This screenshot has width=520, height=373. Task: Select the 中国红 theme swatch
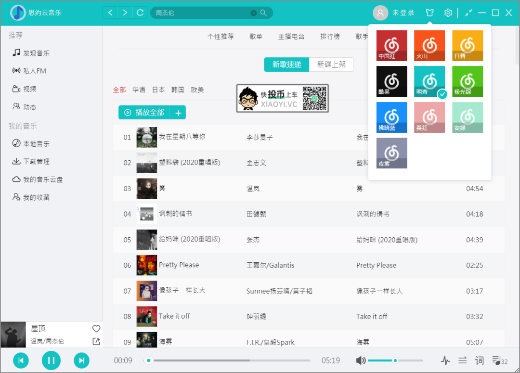point(391,46)
